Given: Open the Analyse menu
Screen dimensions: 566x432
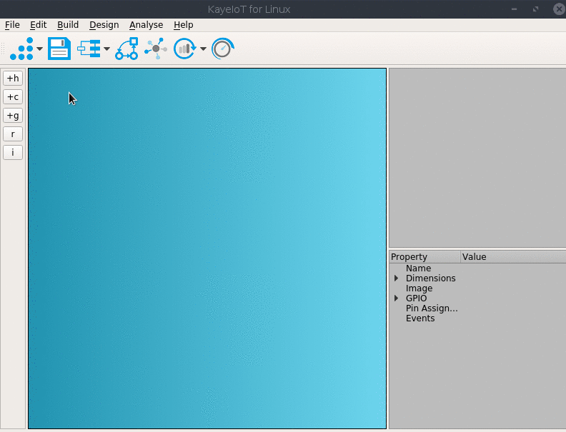Looking at the screenshot, I should pyautogui.click(x=147, y=25).
